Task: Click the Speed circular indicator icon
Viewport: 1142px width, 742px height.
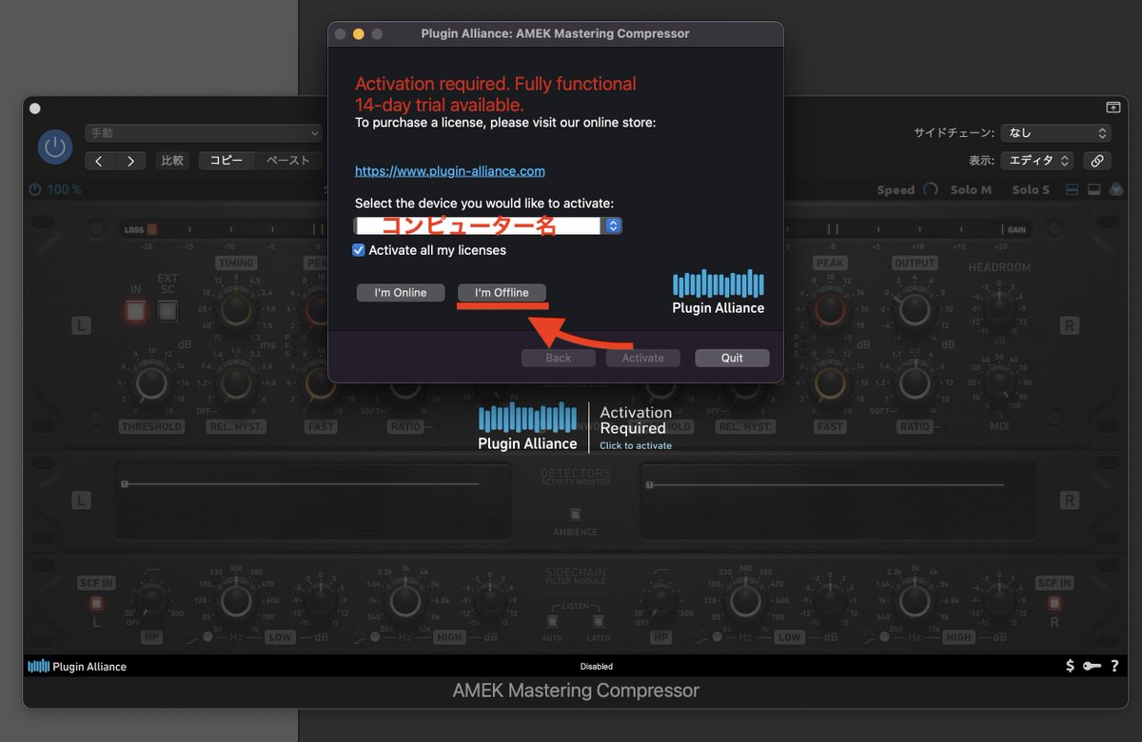Action: [x=931, y=189]
